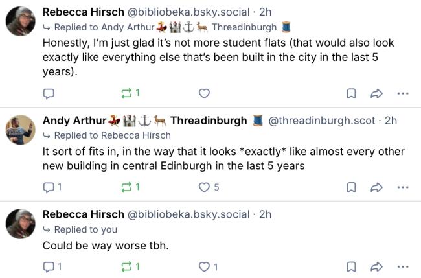Open more options on student flats post

tap(403, 93)
